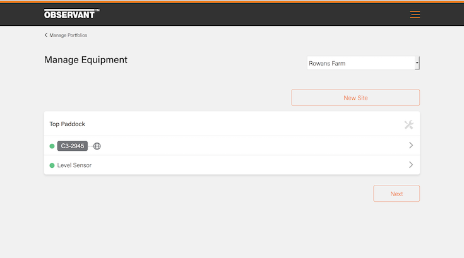Expand the C3-2945 row using its chevron
464x258 pixels.
411,146
